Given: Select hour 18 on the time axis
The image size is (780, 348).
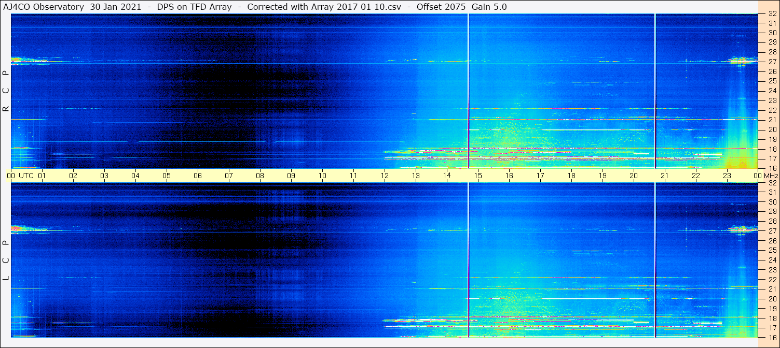Looking at the screenshot, I should [x=571, y=176].
